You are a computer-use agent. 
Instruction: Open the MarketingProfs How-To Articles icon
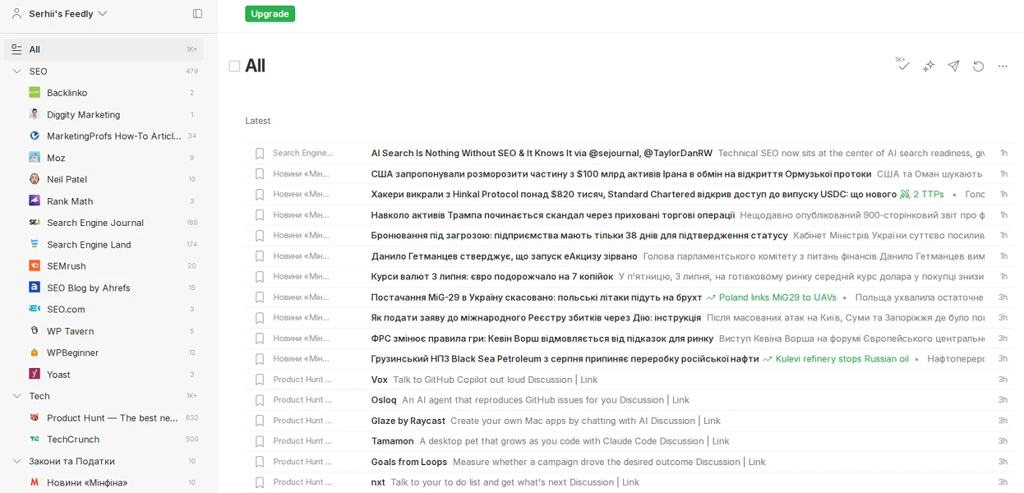(35, 136)
